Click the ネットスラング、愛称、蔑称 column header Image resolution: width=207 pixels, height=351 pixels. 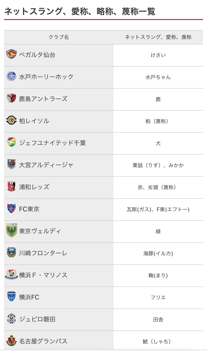[158, 37]
